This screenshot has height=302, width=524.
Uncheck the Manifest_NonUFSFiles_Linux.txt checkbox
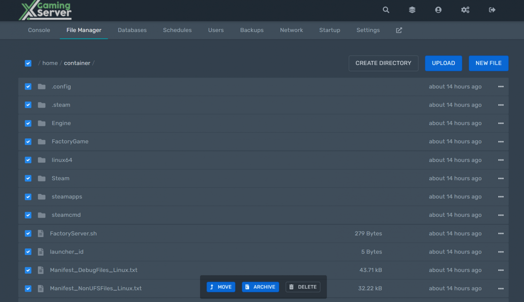coord(28,289)
